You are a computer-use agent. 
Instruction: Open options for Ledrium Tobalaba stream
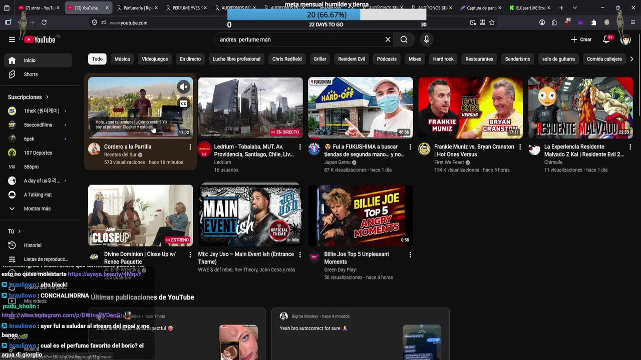300,147
